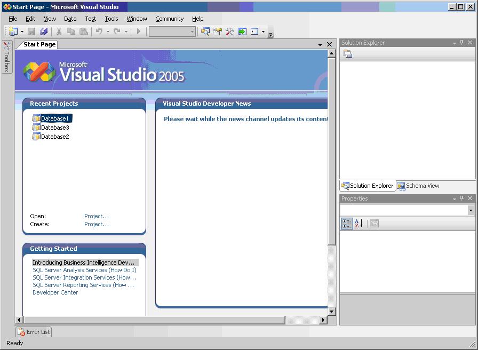
Task: Click the Save All toolbar icon
Action: tap(44, 31)
